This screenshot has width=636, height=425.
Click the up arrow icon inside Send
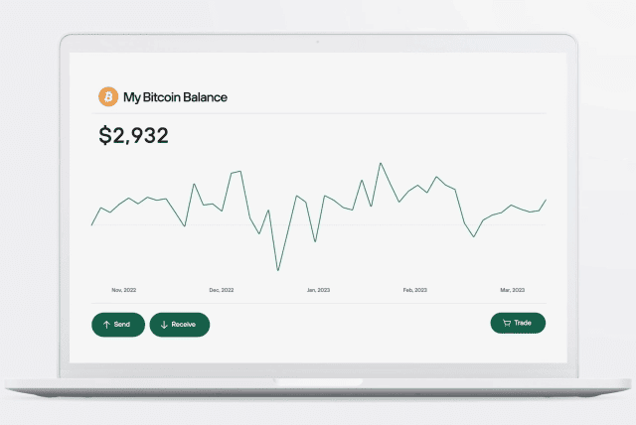(106, 325)
